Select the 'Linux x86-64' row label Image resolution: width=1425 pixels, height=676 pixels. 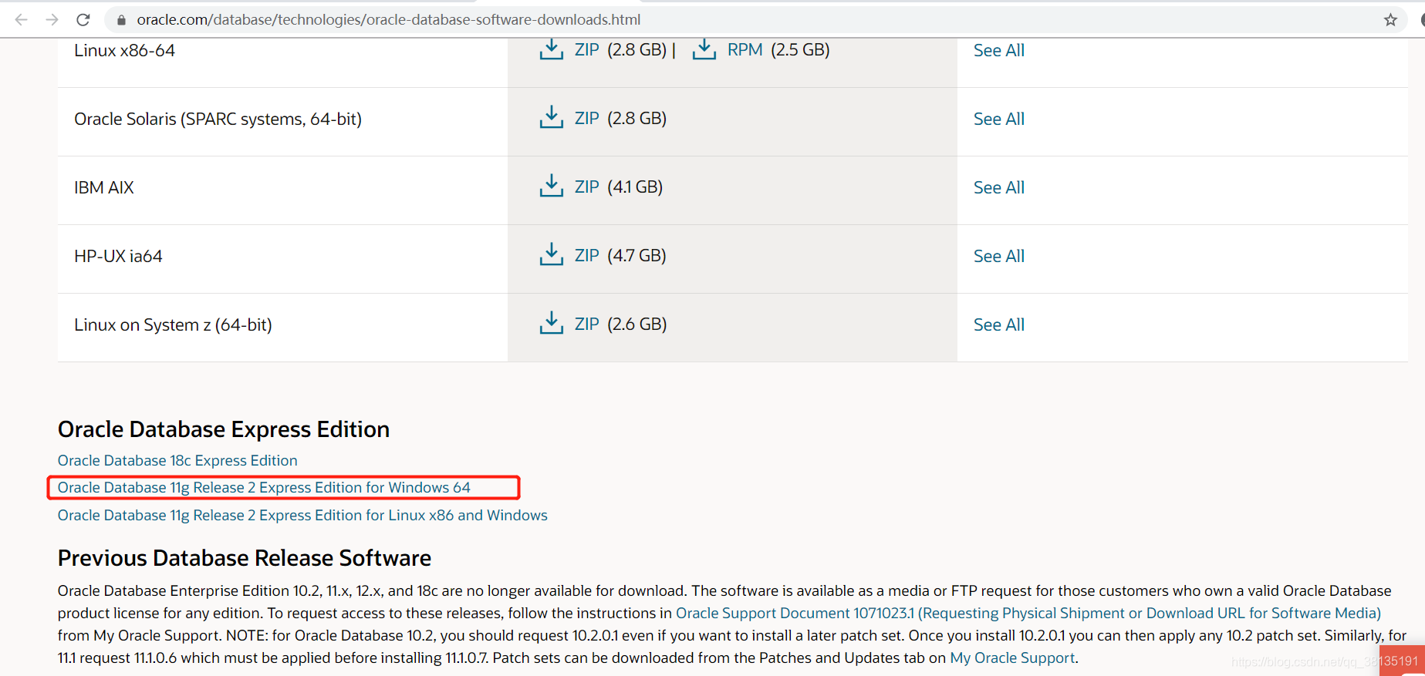tap(124, 51)
